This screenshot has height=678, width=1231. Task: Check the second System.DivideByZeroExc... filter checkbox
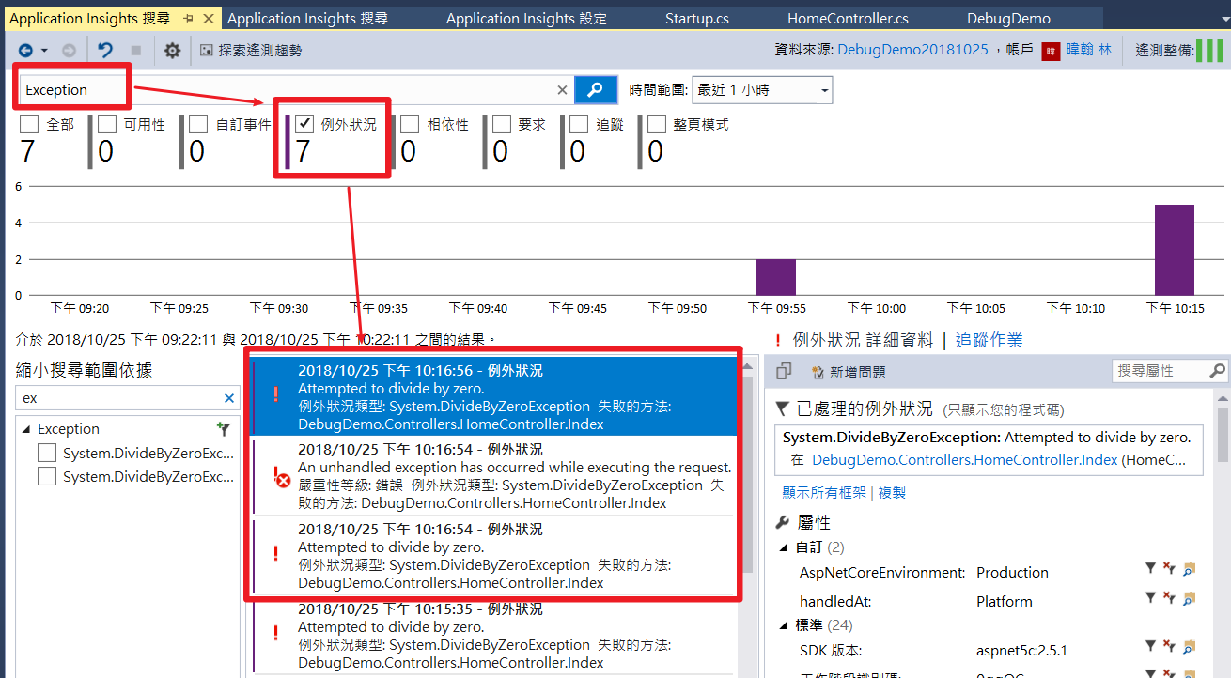(x=47, y=477)
